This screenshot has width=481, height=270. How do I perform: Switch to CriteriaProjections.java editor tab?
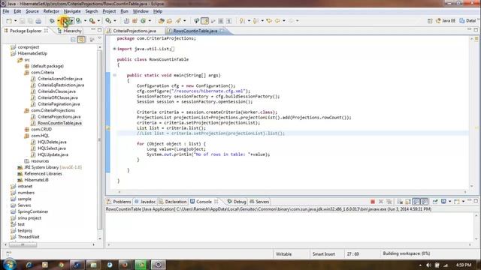click(x=135, y=31)
